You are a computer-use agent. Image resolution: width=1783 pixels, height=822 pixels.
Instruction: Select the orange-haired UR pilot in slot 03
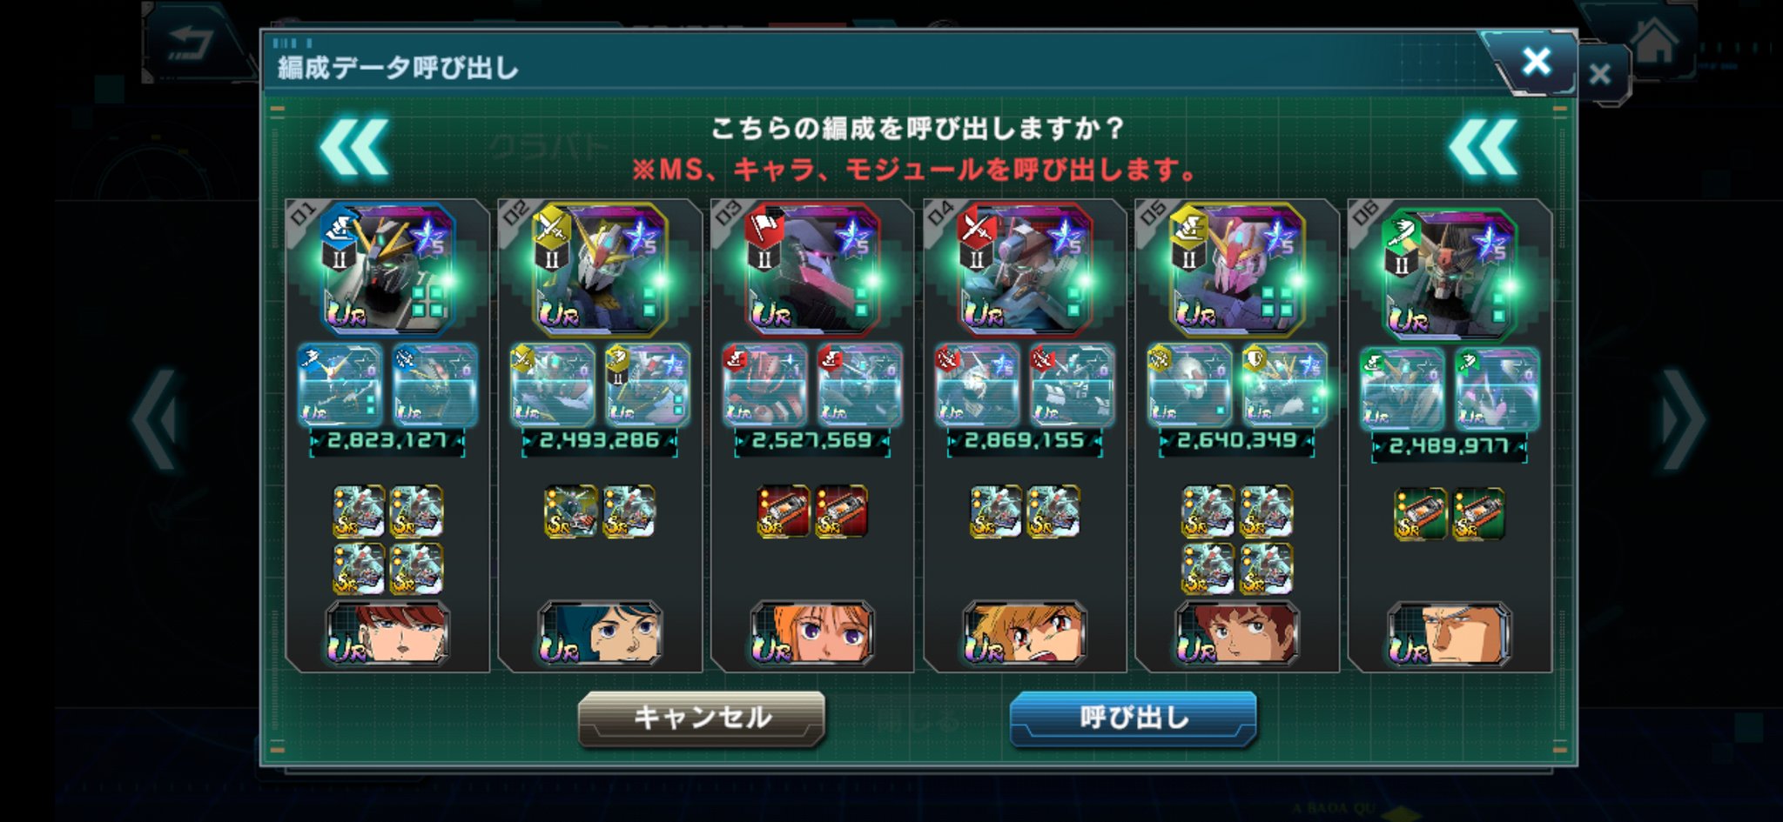pyautogui.click(x=812, y=633)
